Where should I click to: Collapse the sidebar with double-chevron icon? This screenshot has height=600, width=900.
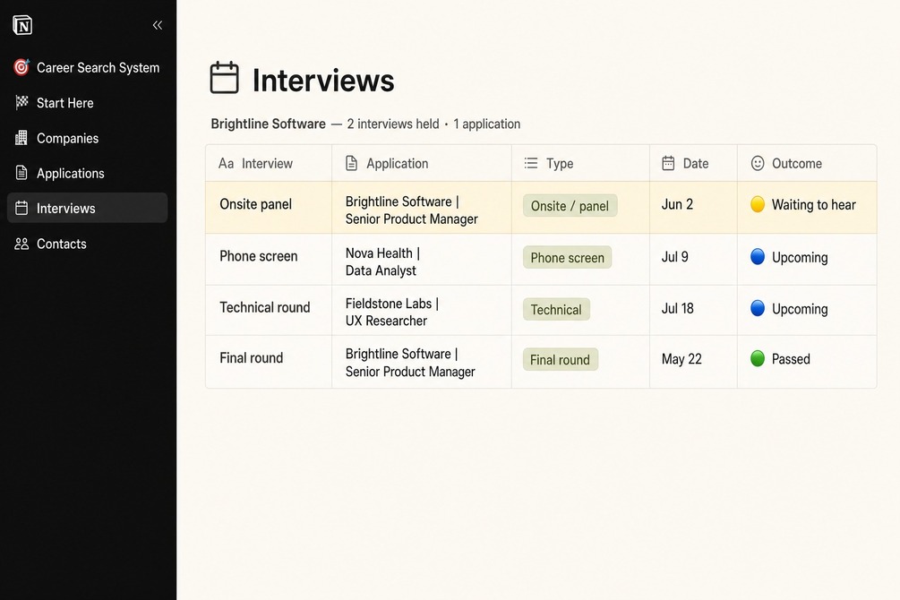[x=158, y=25]
